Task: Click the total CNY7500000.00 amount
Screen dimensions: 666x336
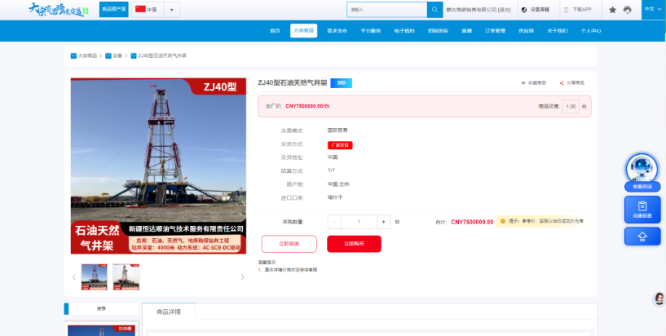Action: tap(472, 222)
